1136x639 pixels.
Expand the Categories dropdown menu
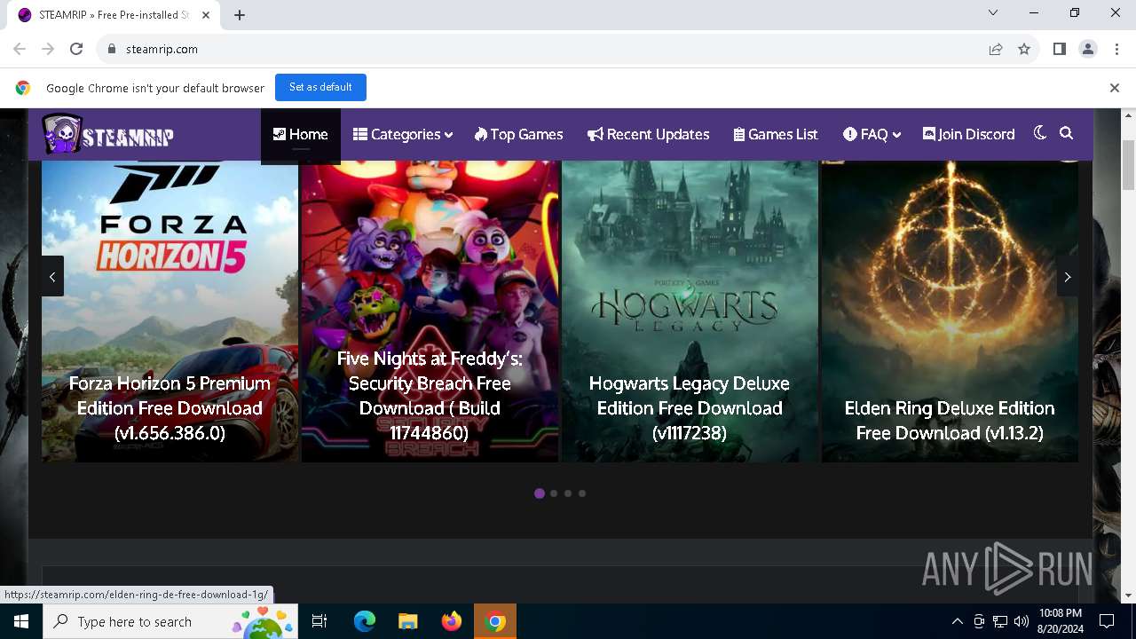(403, 135)
